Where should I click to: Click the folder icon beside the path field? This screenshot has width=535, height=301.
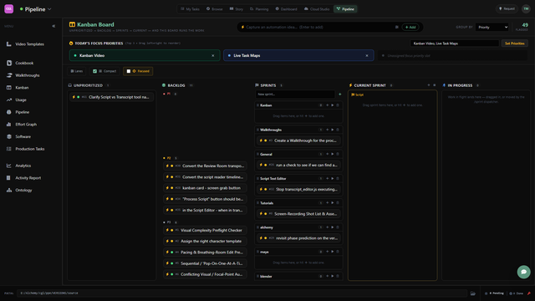point(472,293)
